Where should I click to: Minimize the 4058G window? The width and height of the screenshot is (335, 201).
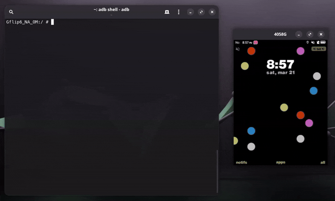[299, 34]
